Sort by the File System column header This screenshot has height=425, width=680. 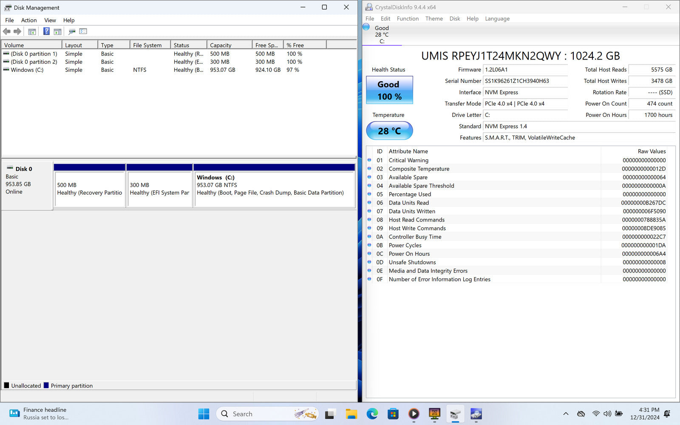[x=150, y=45]
